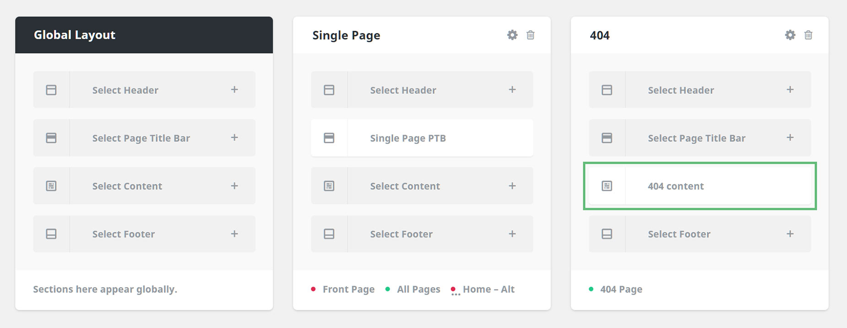Click footer icon in Single Page card
Viewport: 847px width, 328px height.
(329, 234)
